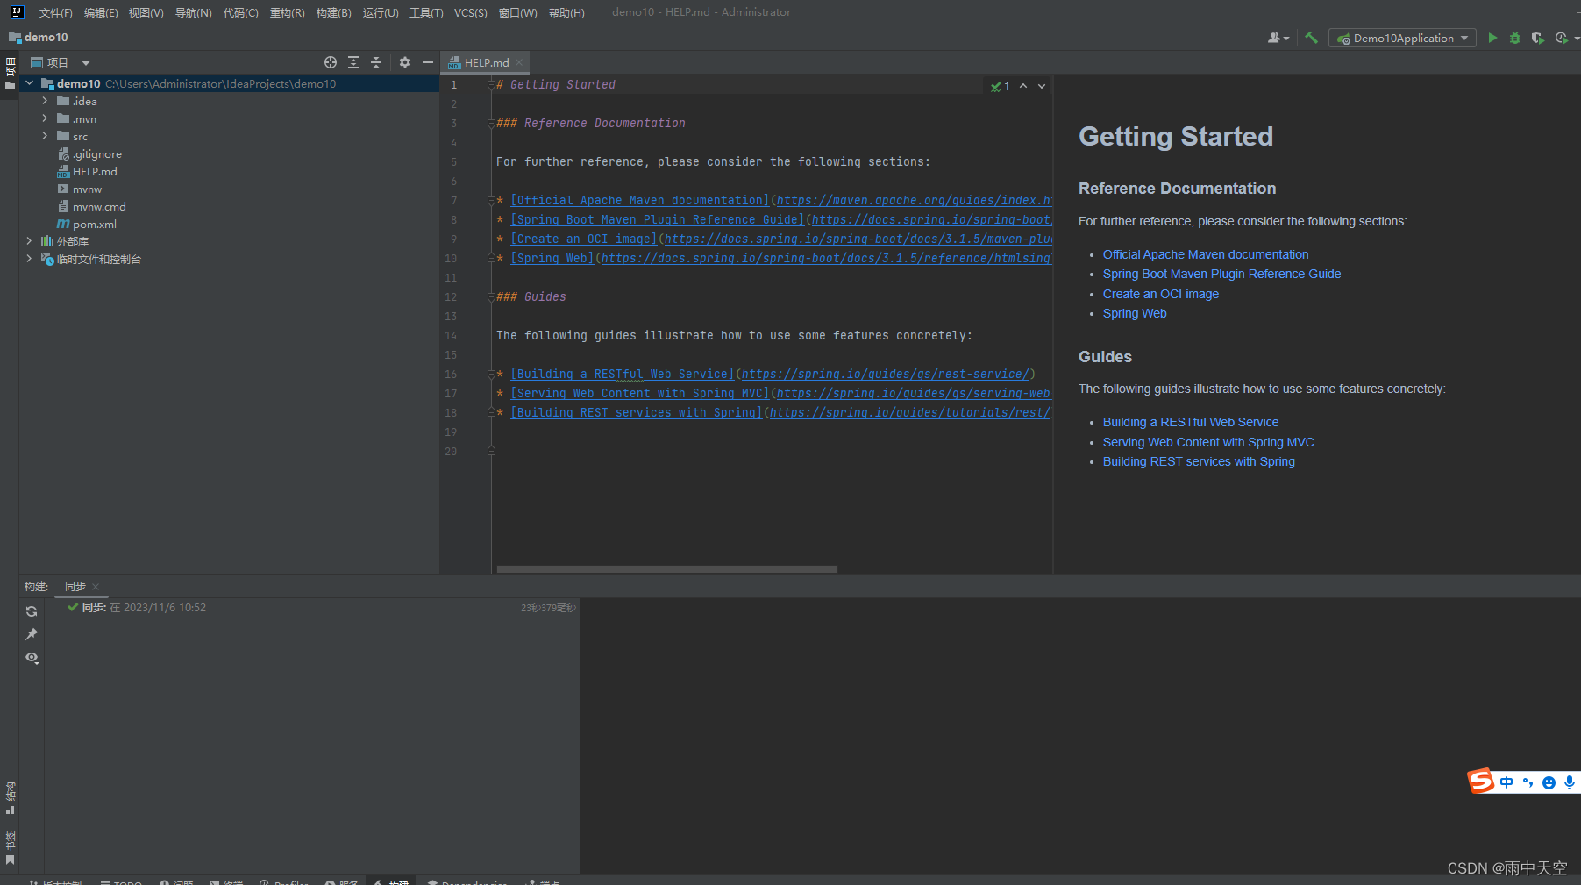Viewport: 1581px width, 885px height.
Task: Open Spring Web preview link
Action: 1135,313
